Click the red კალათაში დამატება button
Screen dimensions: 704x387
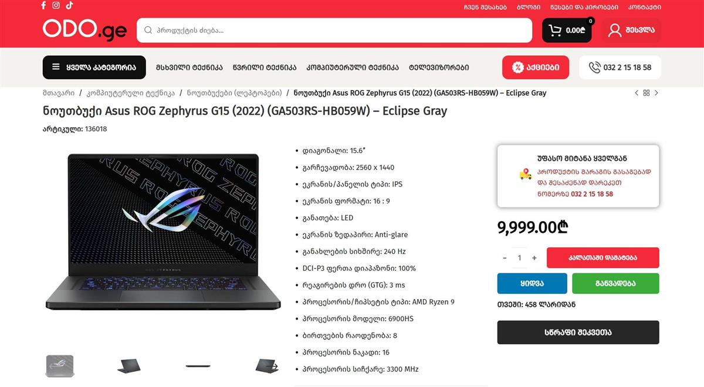(x=603, y=258)
